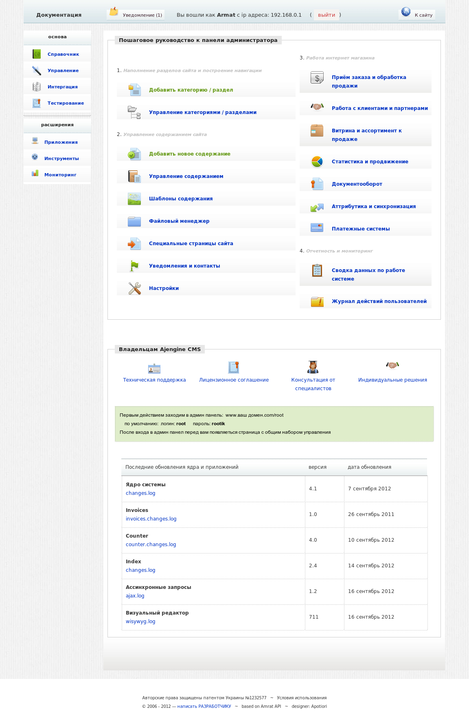Click the graduate figure icon above Консультация от специалистов
Viewport: 469px width, 716px height.
pos(313,367)
